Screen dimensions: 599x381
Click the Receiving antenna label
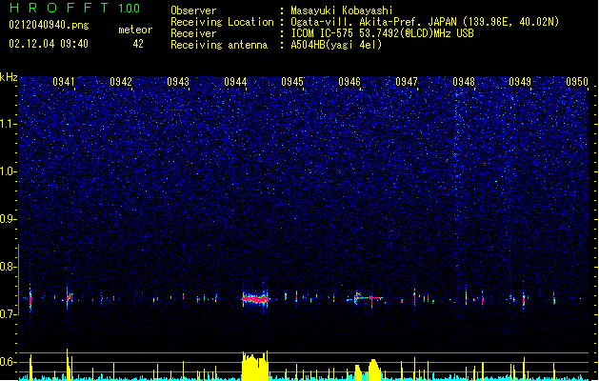[x=219, y=45]
